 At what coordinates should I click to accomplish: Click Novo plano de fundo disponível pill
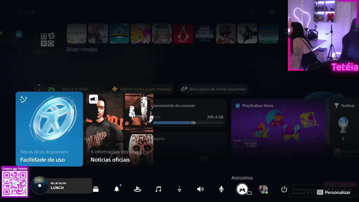[x=214, y=89]
